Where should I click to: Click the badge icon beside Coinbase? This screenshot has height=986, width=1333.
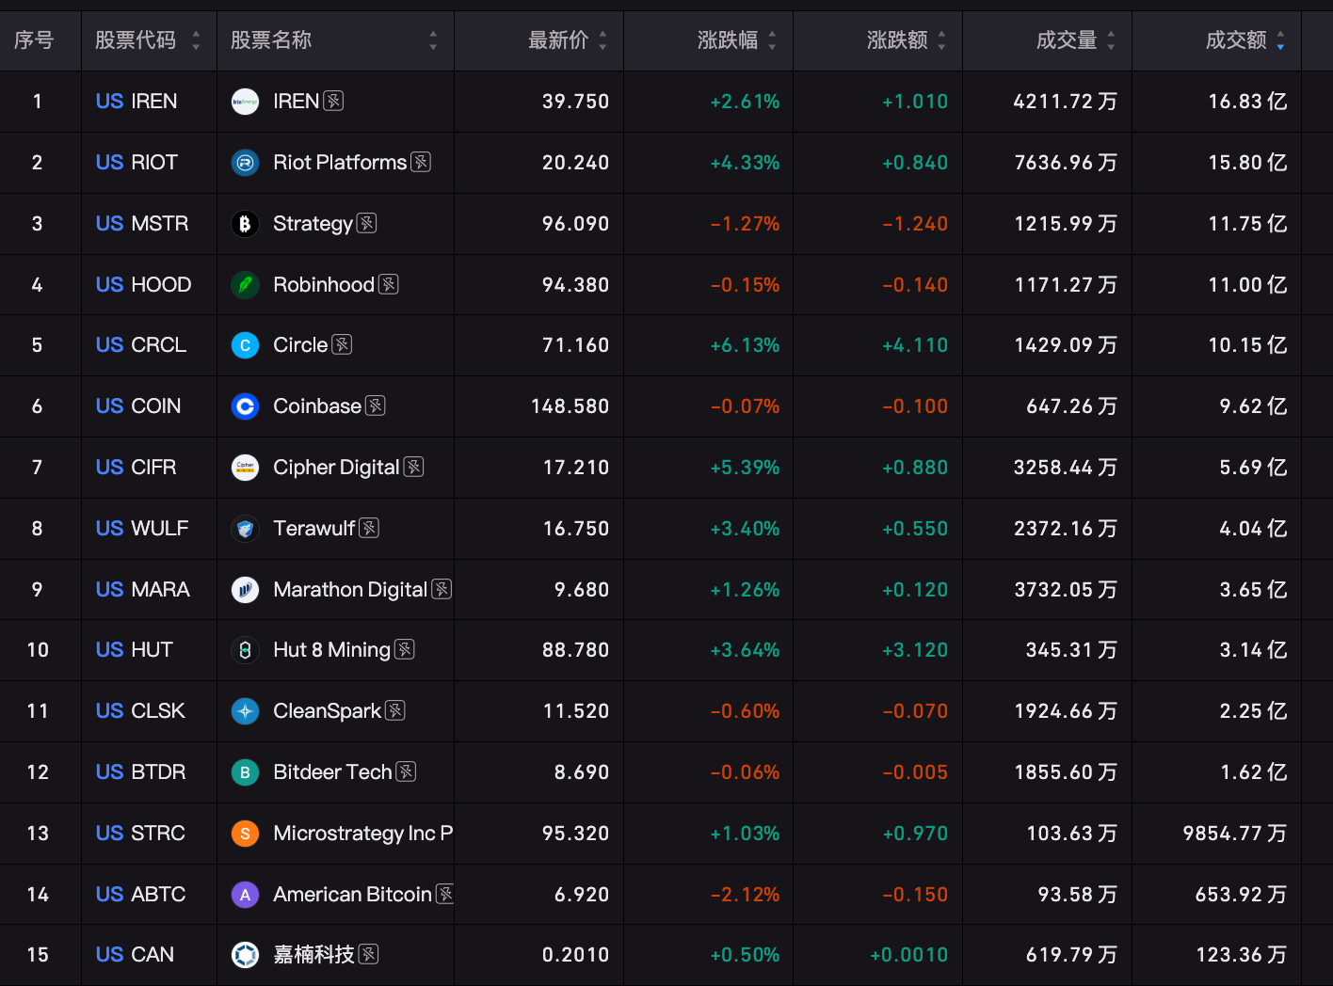pyautogui.click(x=376, y=406)
